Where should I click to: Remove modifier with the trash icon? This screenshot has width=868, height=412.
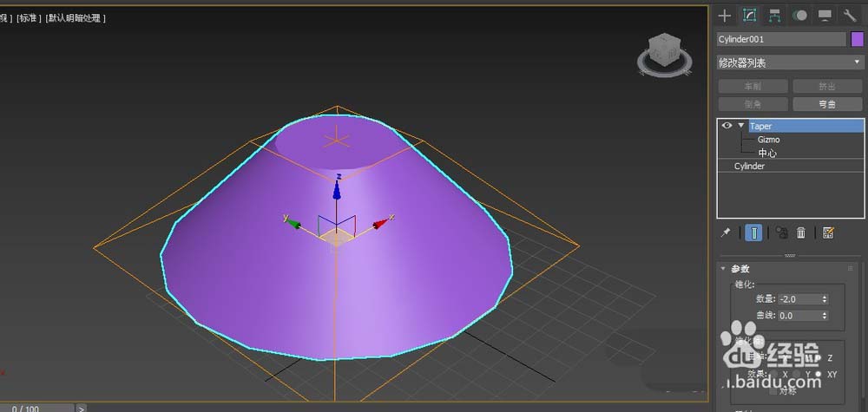801,232
